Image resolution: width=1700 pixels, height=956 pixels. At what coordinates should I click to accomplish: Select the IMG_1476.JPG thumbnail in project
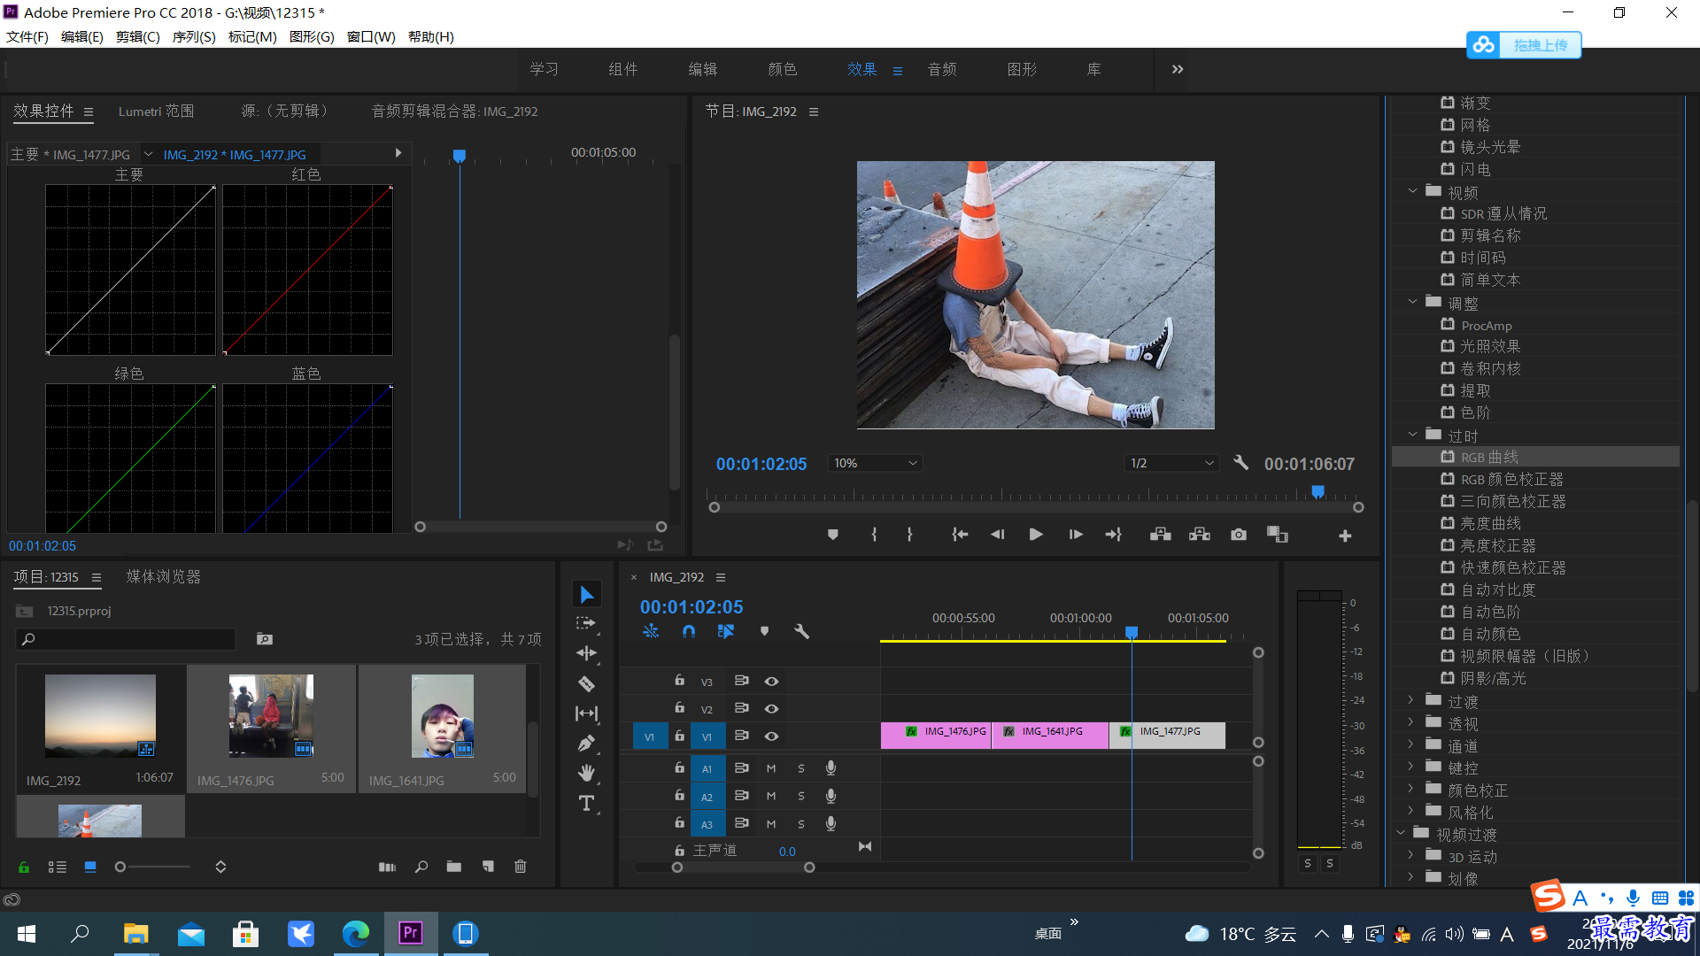point(271,716)
